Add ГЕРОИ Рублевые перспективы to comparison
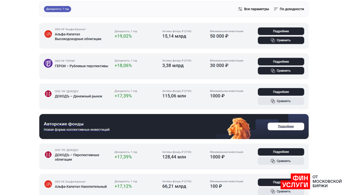Viewport: 347px width, 195px height. click(281, 71)
